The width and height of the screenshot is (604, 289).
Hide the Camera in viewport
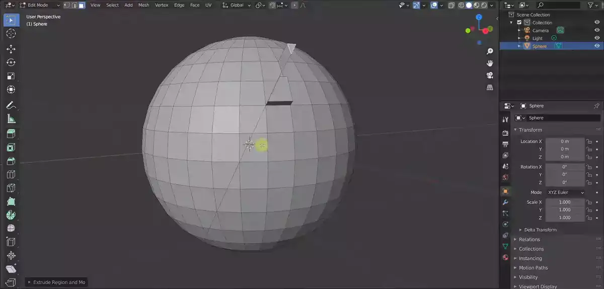(597, 30)
